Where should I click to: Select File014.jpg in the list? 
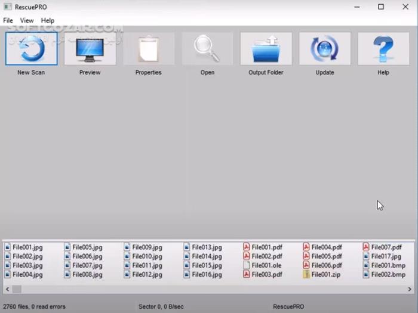[x=203, y=256]
